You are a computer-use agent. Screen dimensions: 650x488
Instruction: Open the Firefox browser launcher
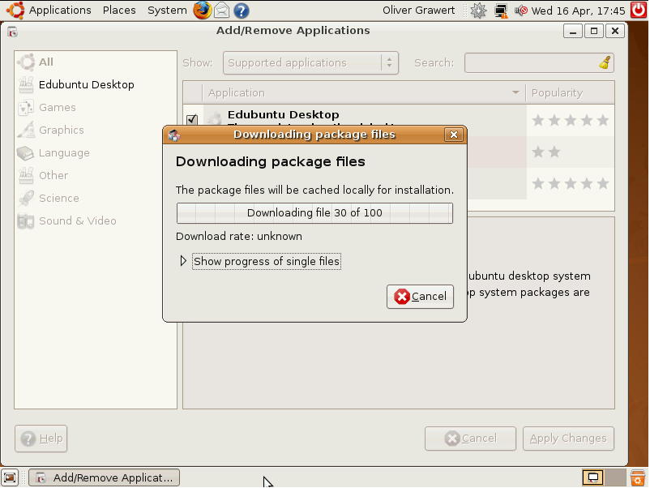tap(203, 10)
